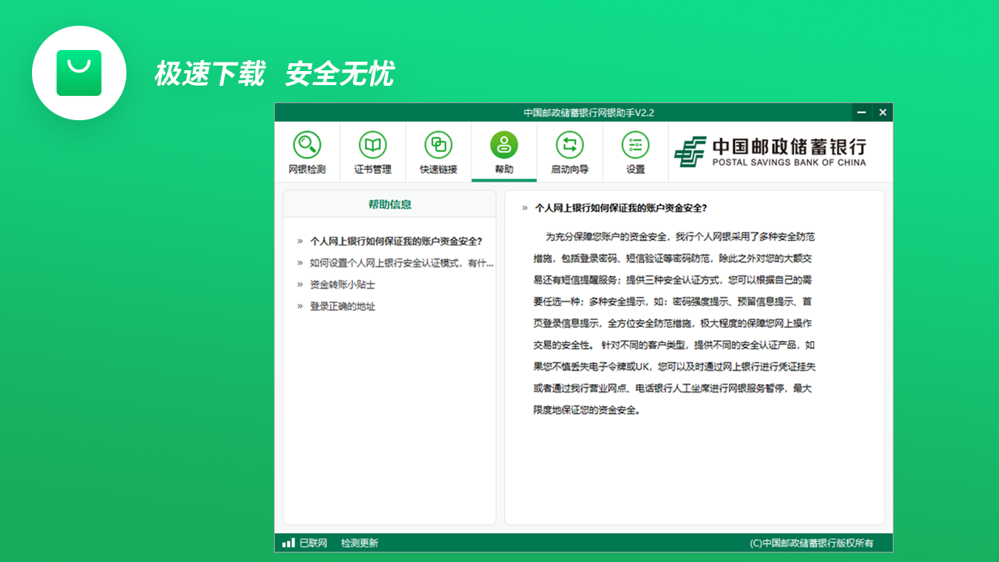Open 证书管理 certificate management
The width and height of the screenshot is (999, 562).
pyautogui.click(x=373, y=151)
